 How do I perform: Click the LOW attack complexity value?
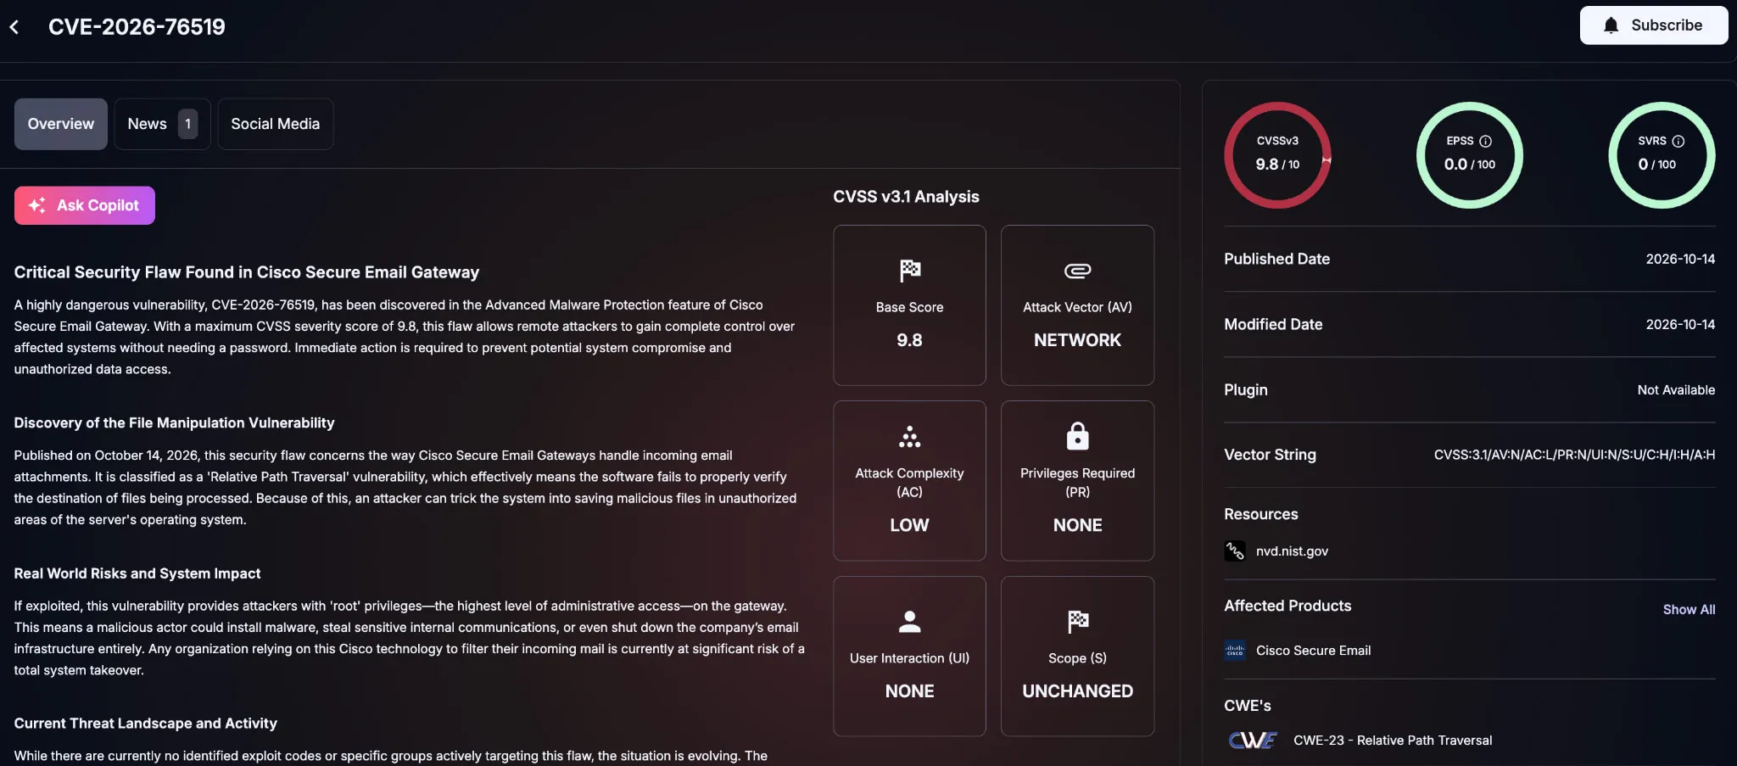pos(909,525)
